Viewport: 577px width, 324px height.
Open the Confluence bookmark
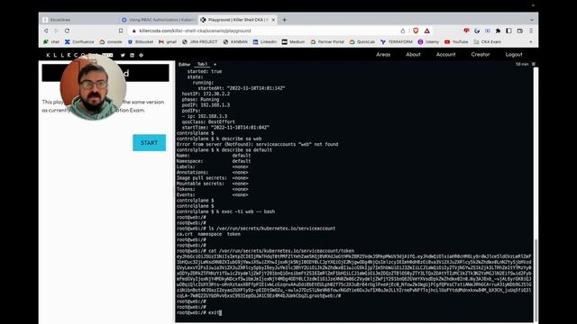point(79,42)
